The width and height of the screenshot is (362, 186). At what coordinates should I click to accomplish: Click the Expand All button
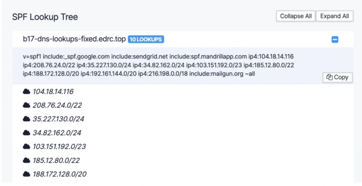click(334, 16)
